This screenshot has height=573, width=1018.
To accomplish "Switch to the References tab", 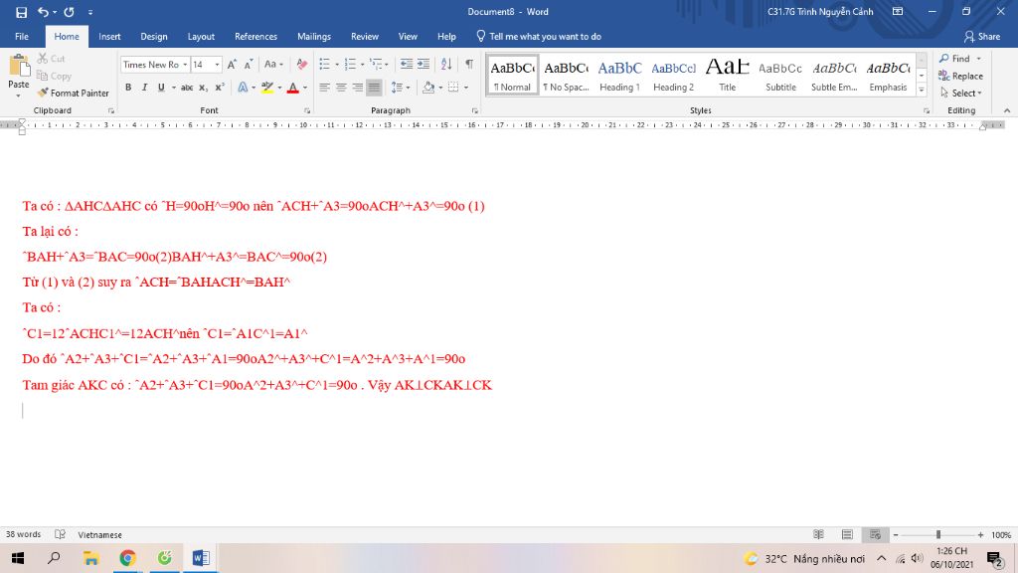I will 255,37.
